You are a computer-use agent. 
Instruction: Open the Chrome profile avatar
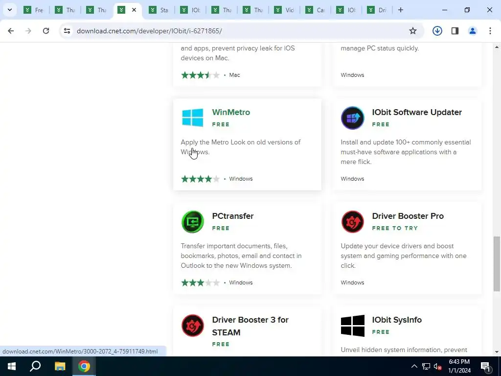pos(472,31)
